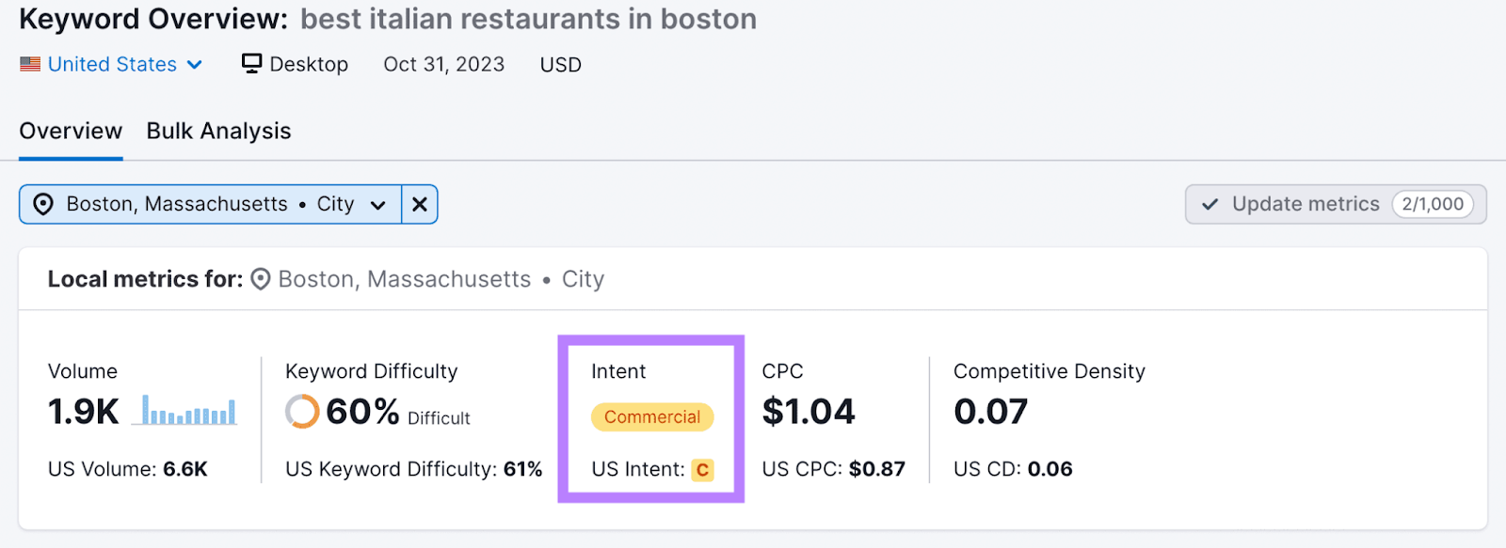Click the checkmark icon in Update metrics
Screen dimensions: 1506x548
[x=1211, y=204]
